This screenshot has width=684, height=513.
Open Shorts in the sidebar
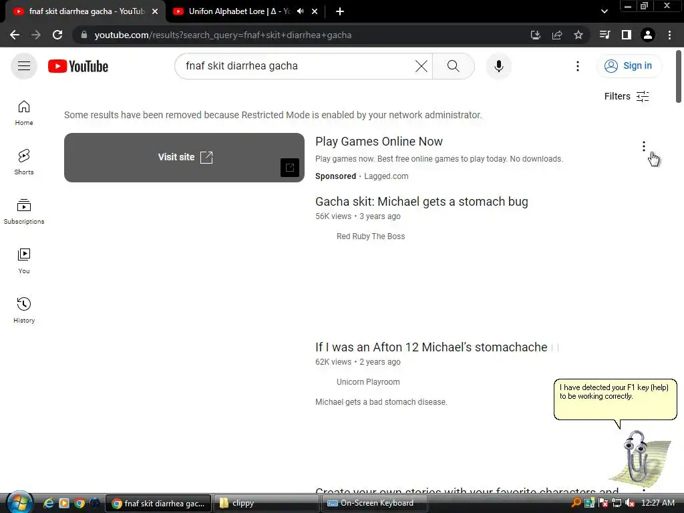24,162
